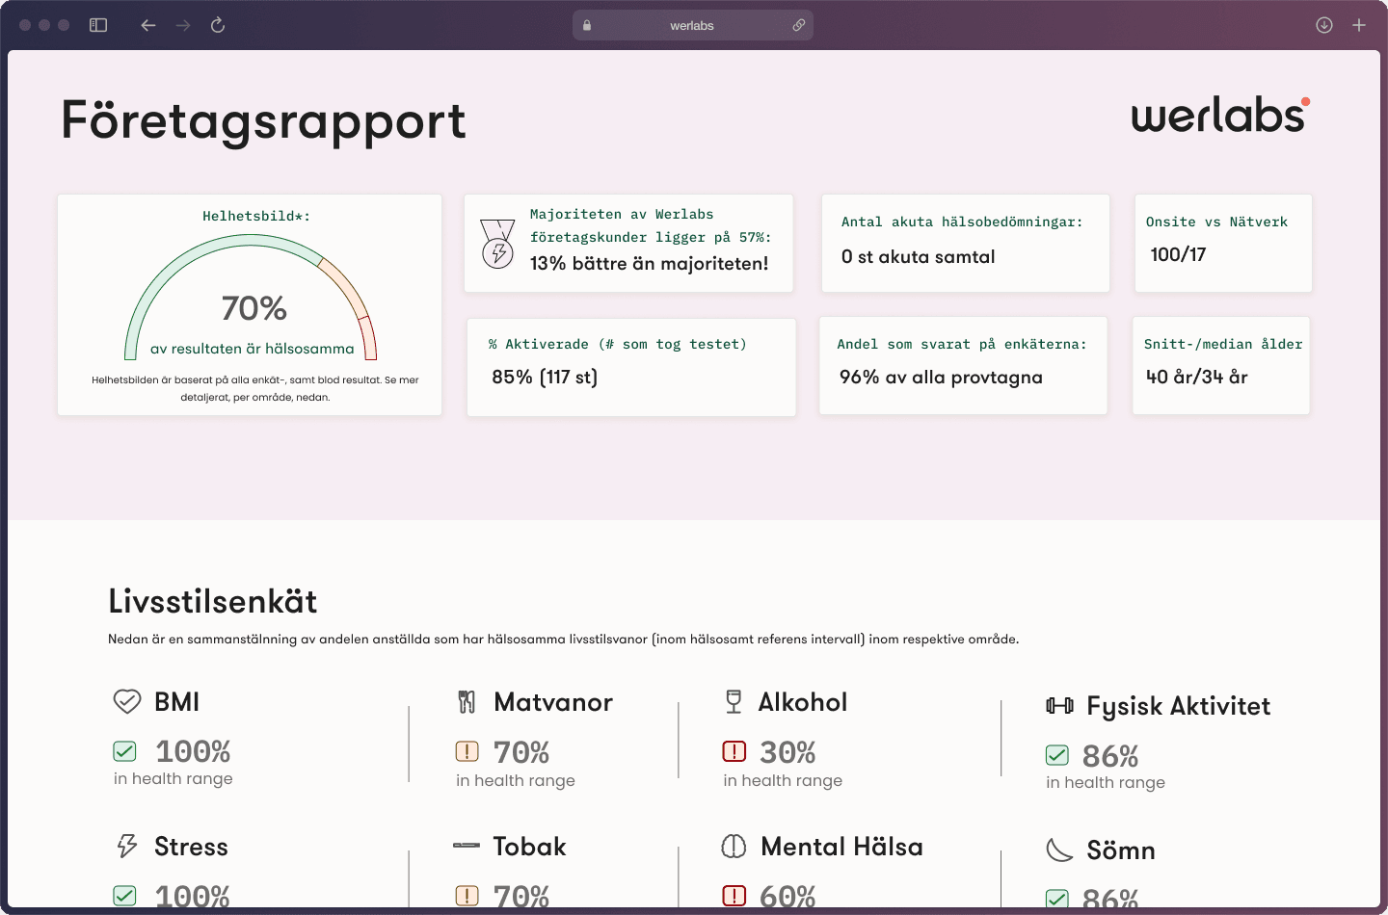Click the green checkmark under BMI
Screen dimensions: 1388x915
[x=125, y=751]
